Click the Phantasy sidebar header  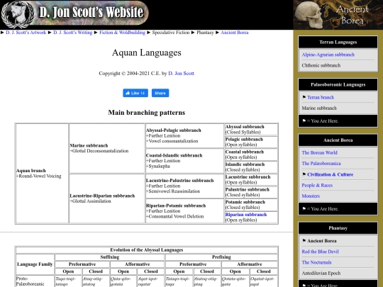(x=338, y=228)
